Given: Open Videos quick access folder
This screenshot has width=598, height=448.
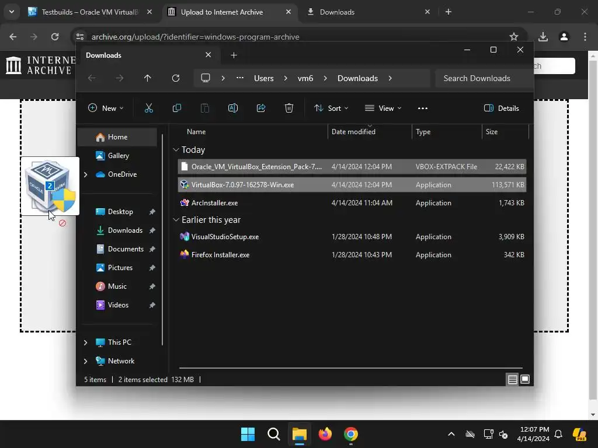Looking at the screenshot, I should click(x=118, y=305).
